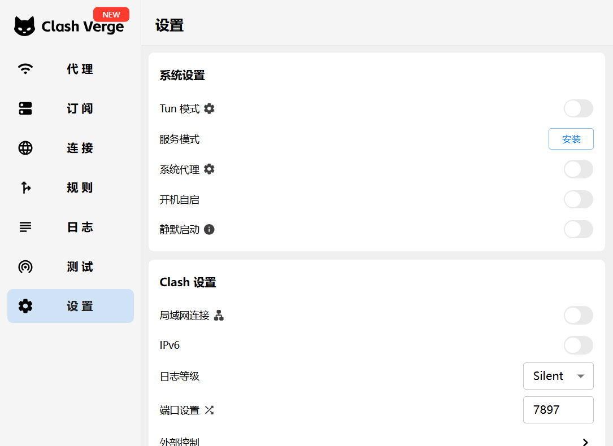Click the shuffle icon beside 端口设置

pos(209,410)
